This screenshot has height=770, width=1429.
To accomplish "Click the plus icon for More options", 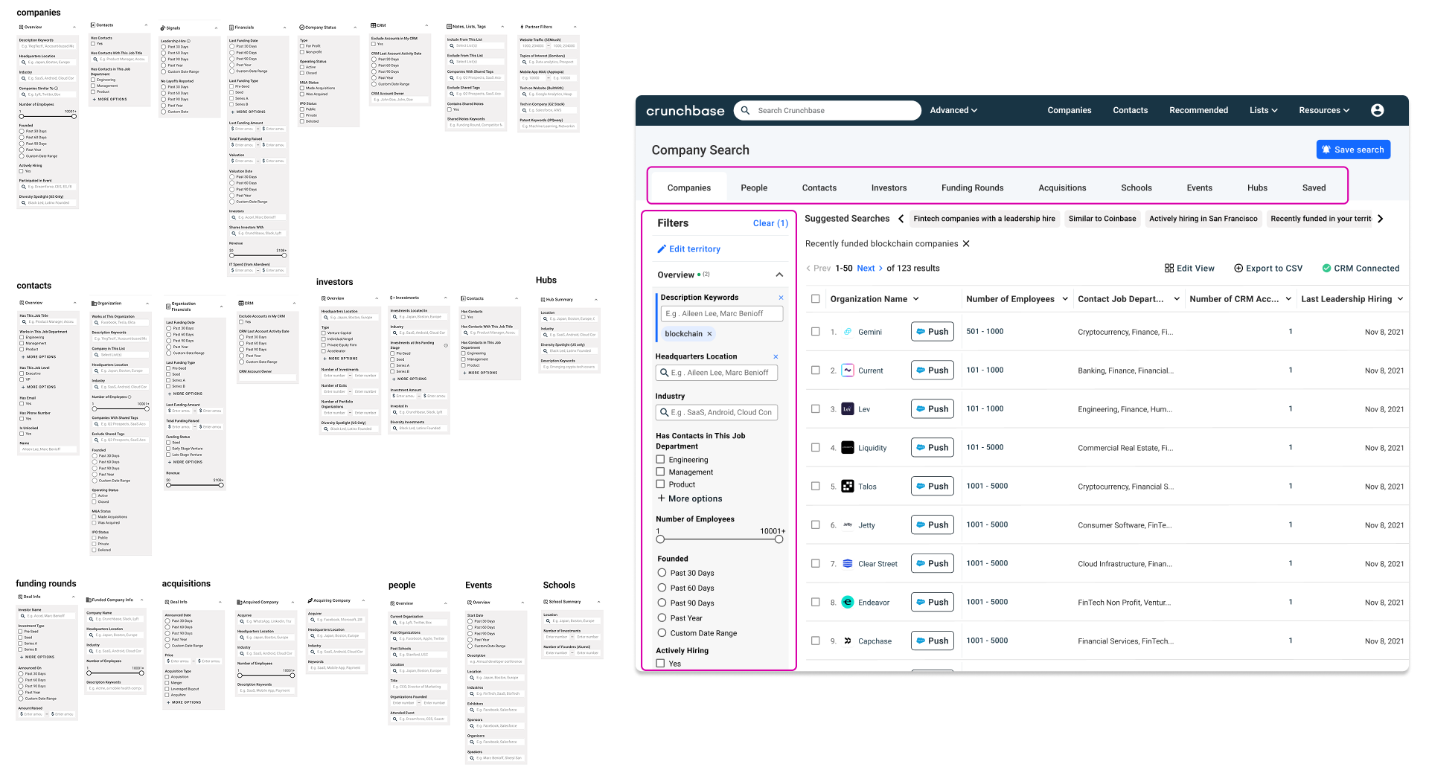I will click(x=661, y=498).
